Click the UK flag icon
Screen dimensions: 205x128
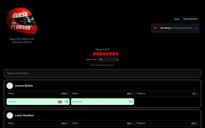coord(60,102)
